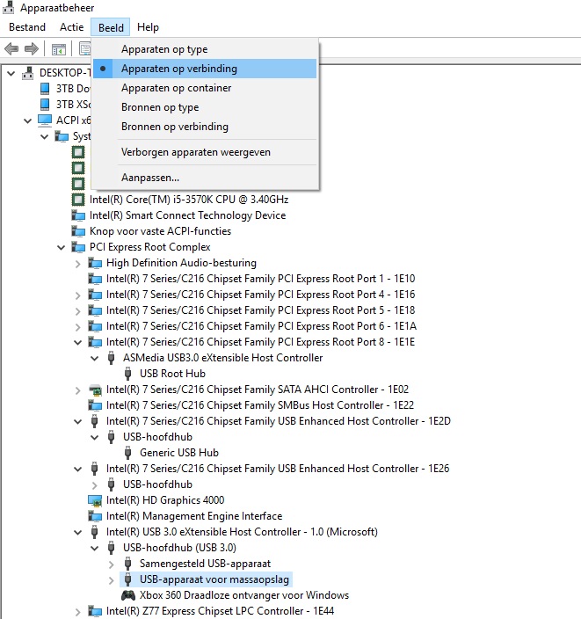The image size is (581, 619).
Task: Select 'Bronnen op type' menu entry
Action: coord(160,107)
